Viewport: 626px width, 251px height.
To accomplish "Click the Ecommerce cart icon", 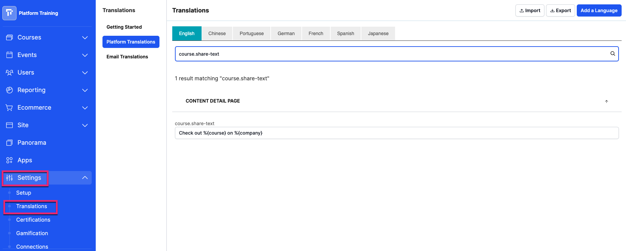I will (x=9, y=108).
